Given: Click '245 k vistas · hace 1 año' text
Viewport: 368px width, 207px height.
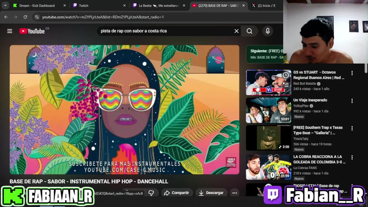Looking at the screenshot, I should point(311,89).
